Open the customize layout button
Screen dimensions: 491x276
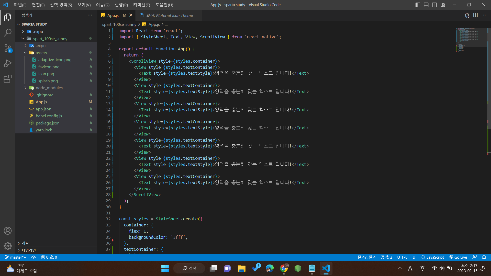(x=443, y=5)
